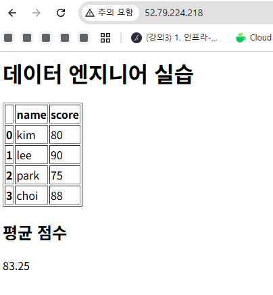Click the score value 75
This screenshot has width=273, height=295.
tap(65, 175)
